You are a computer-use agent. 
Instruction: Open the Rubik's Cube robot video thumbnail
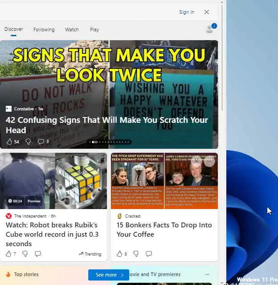coord(53,181)
